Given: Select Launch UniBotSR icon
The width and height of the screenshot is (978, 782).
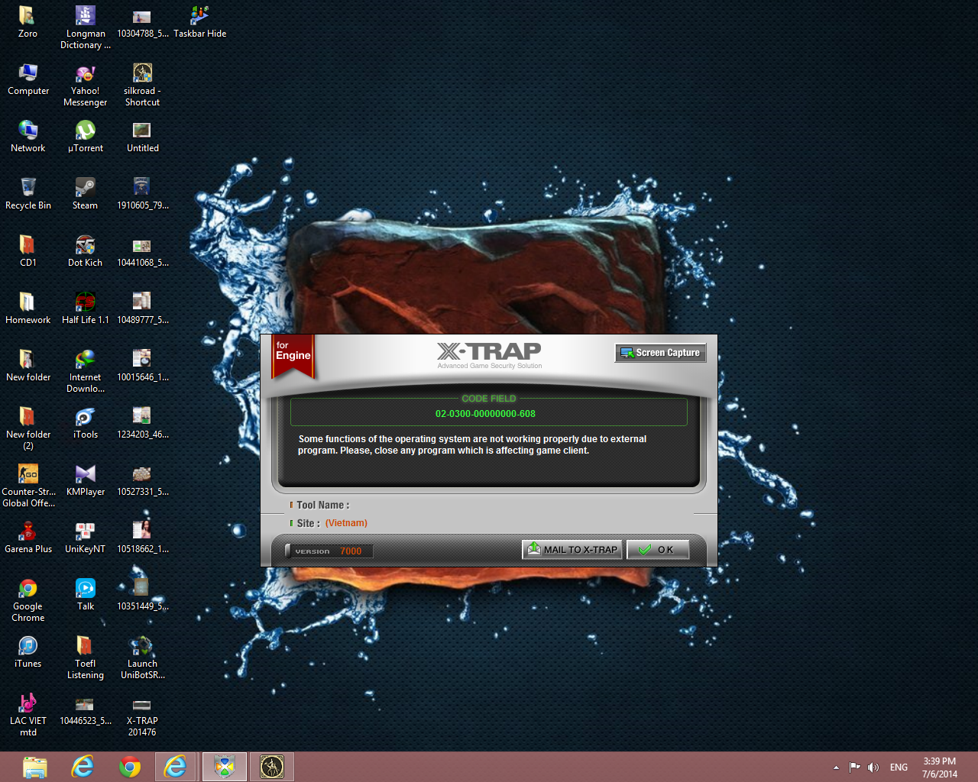Looking at the screenshot, I should 142,657.
